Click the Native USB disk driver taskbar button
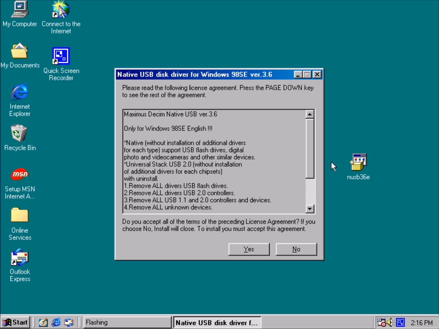This screenshot has width=439, height=329. tap(217, 322)
